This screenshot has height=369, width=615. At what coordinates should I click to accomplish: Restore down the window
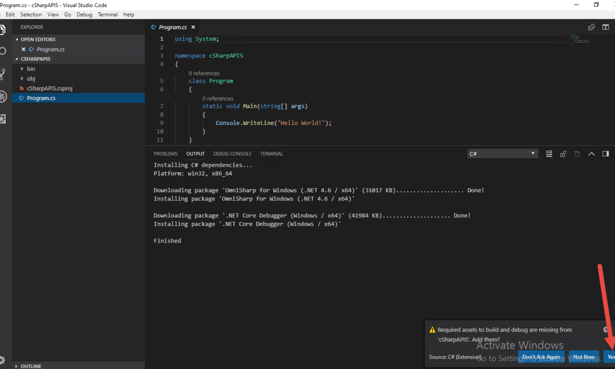pos(596,5)
